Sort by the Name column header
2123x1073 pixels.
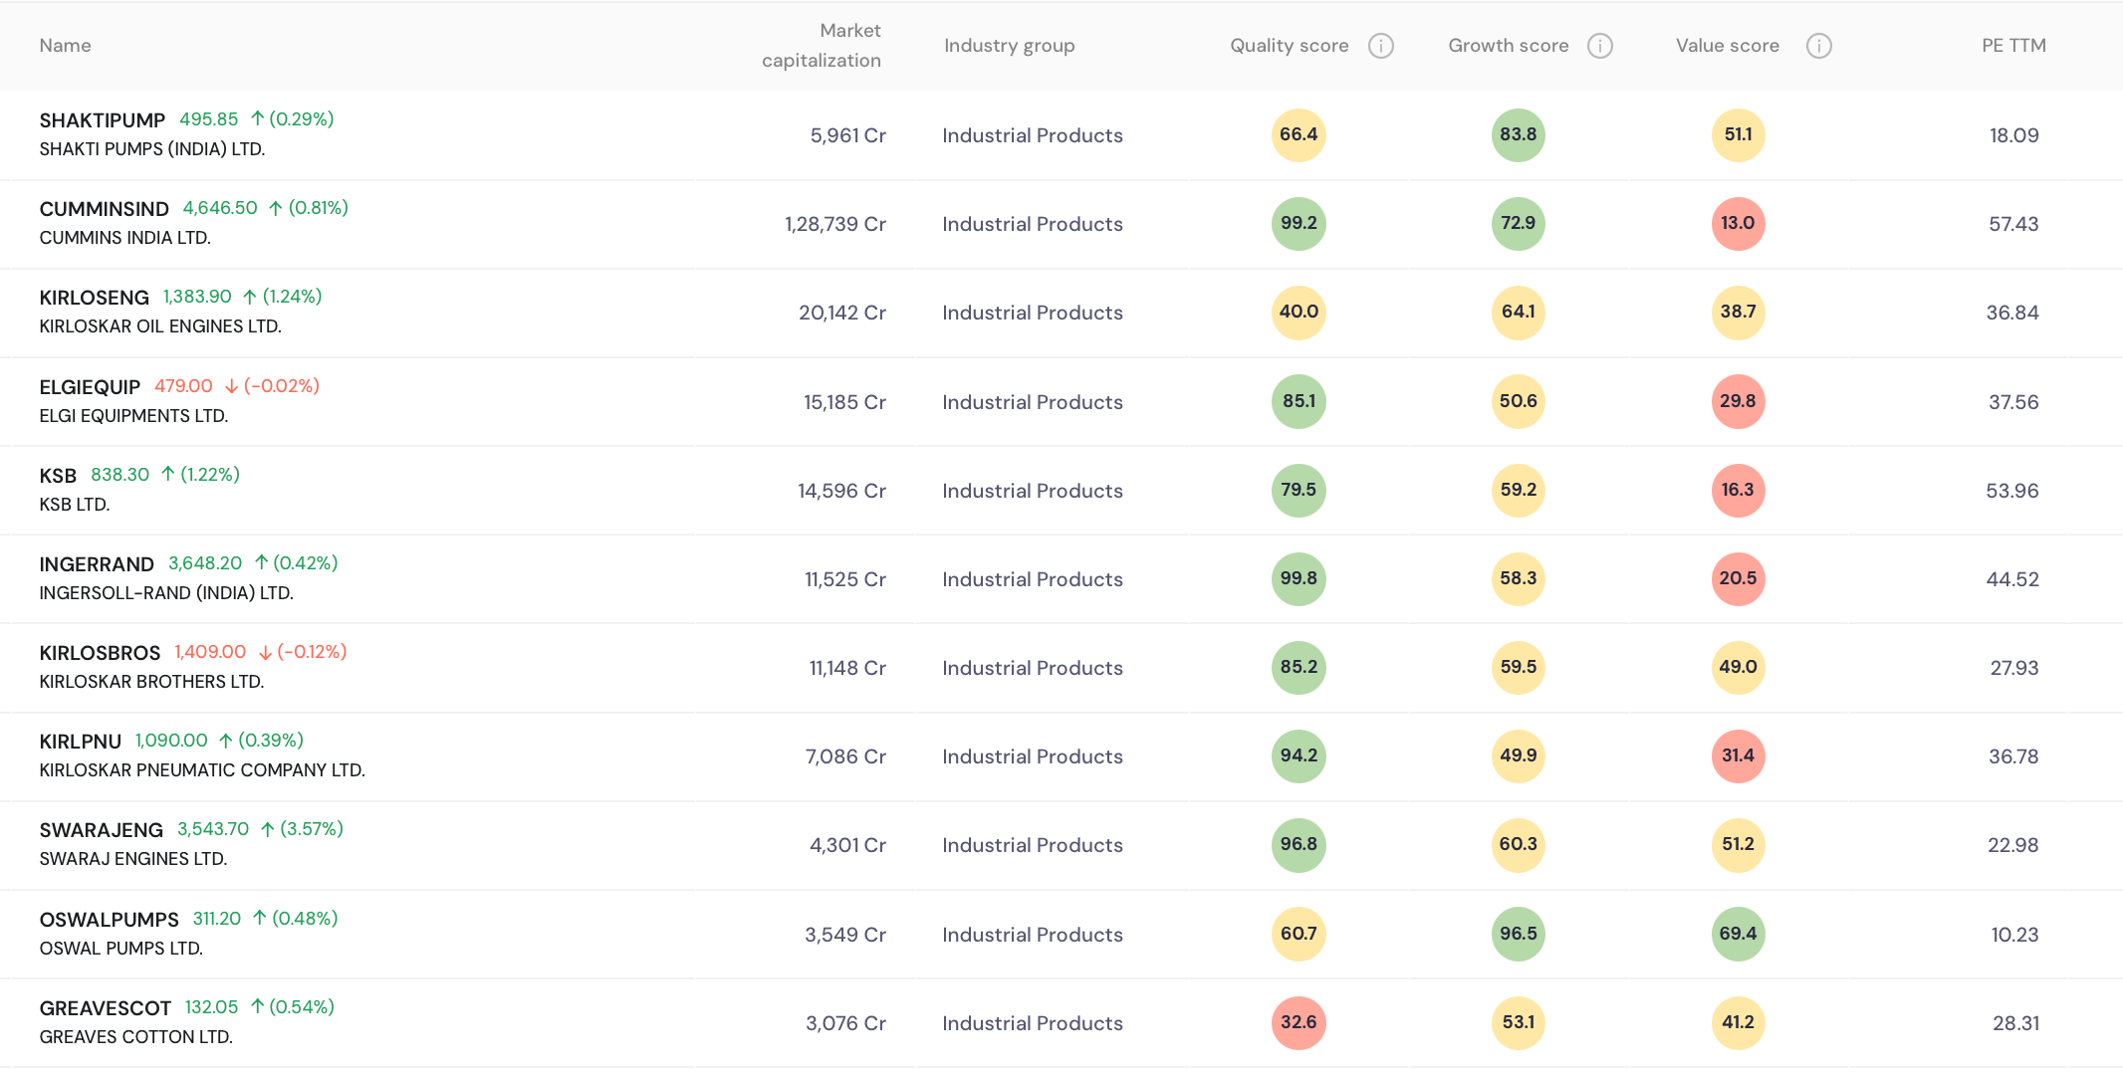tap(65, 46)
